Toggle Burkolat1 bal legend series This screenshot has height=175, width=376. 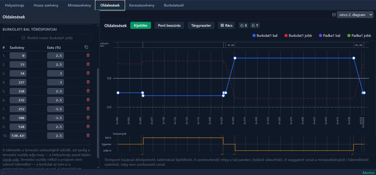click(265, 35)
